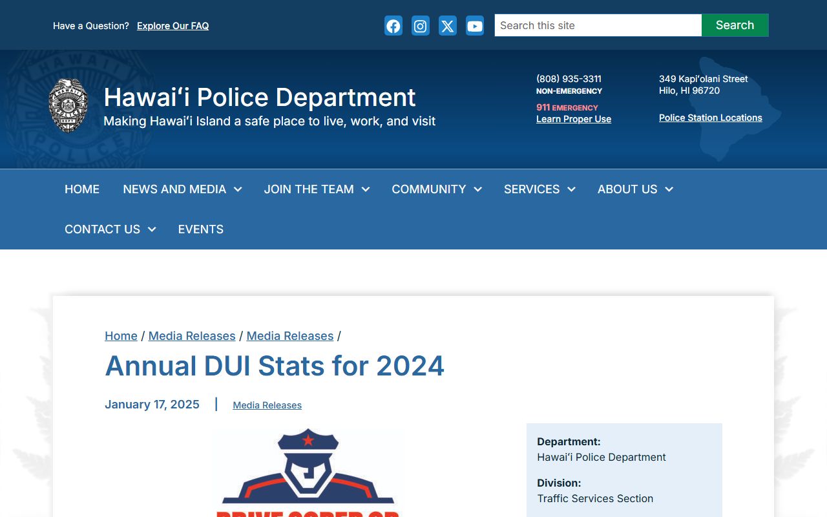Expand the Community submenu chevron
The width and height of the screenshot is (827, 517).
tap(478, 189)
